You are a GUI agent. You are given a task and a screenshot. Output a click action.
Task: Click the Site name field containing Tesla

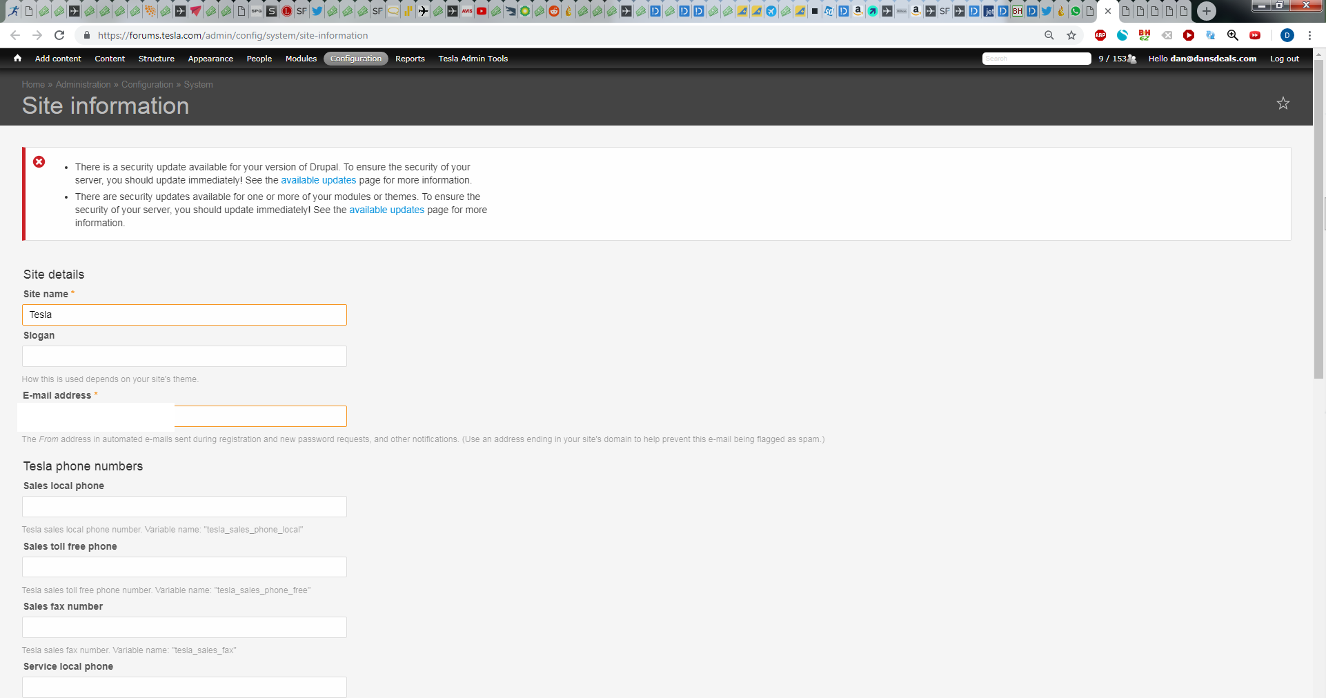pos(184,315)
